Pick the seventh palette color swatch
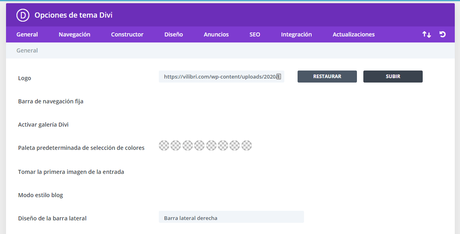Image resolution: width=460 pixels, height=234 pixels. pos(235,145)
